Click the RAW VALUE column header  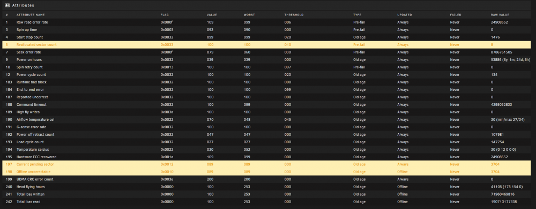(x=500, y=15)
